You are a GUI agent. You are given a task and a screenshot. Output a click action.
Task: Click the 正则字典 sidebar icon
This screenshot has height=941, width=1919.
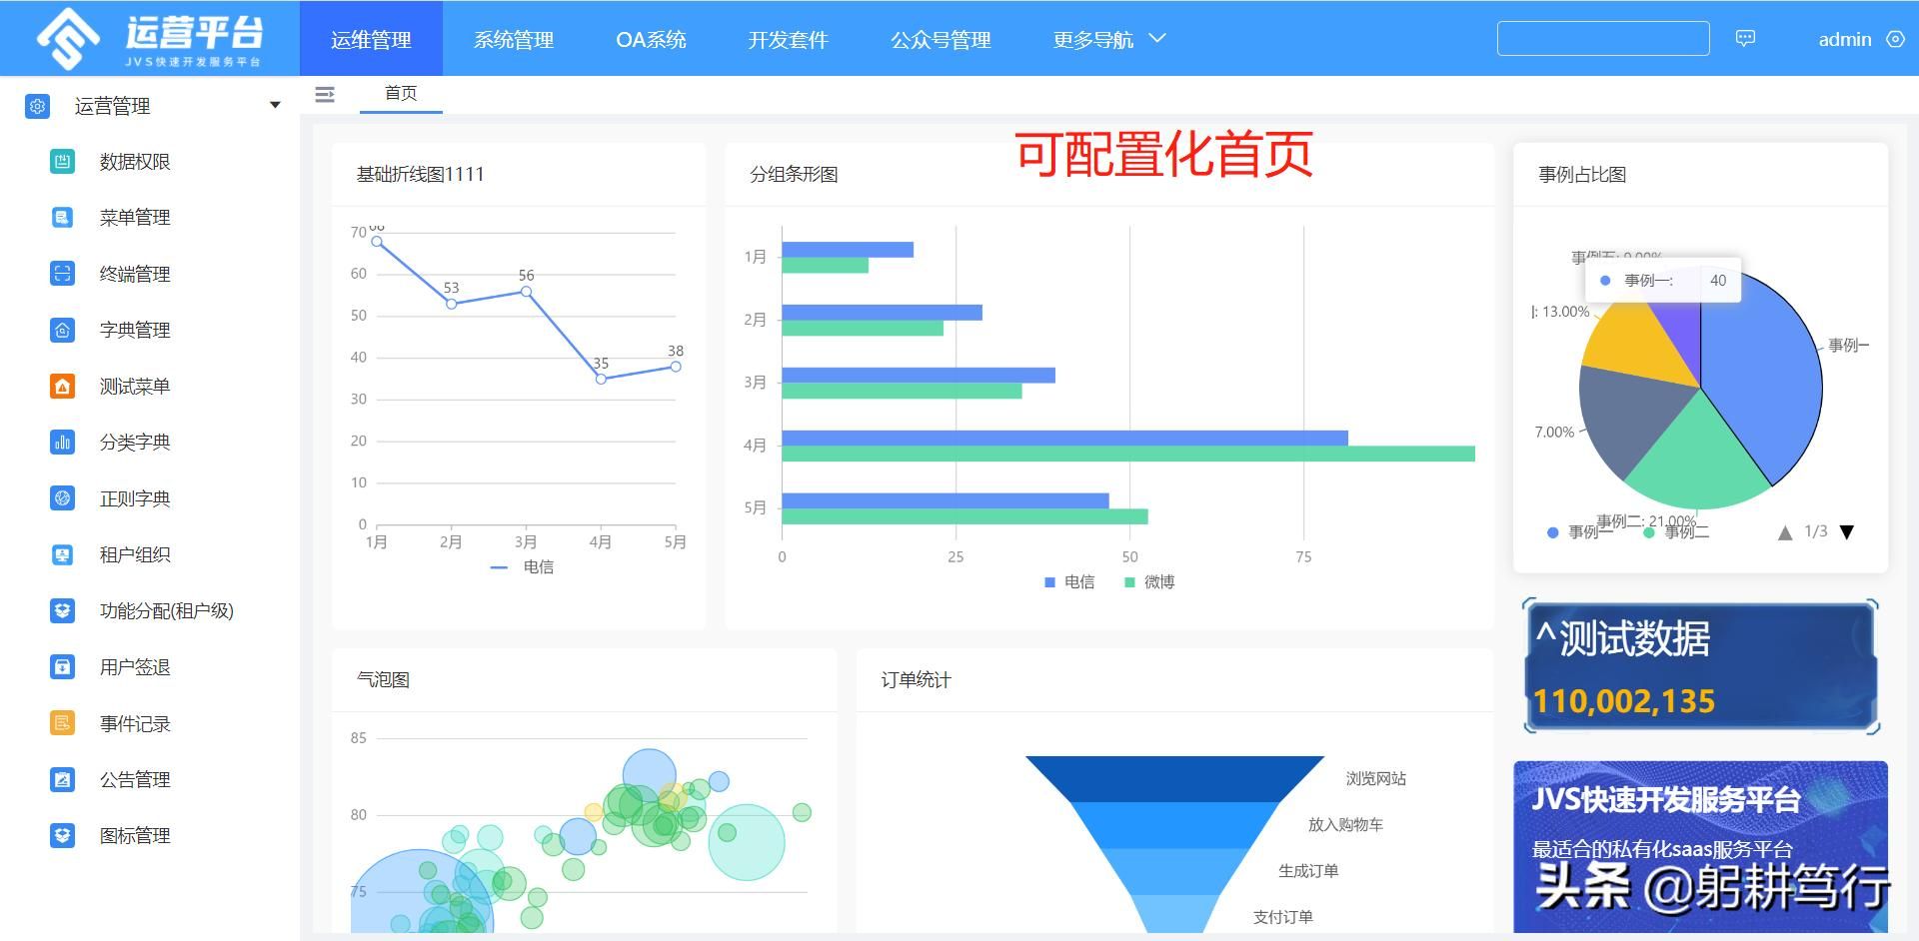pyautogui.click(x=62, y=497)
